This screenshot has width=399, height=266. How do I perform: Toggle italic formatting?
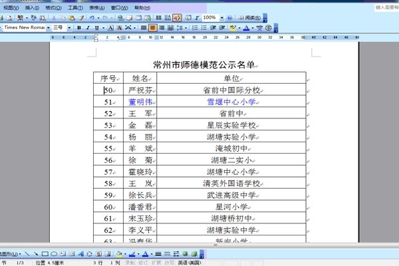coord(88,28)
